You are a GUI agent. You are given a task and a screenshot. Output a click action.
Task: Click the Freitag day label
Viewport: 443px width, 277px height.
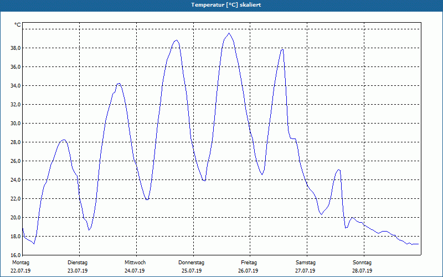(x=249, y=263)
